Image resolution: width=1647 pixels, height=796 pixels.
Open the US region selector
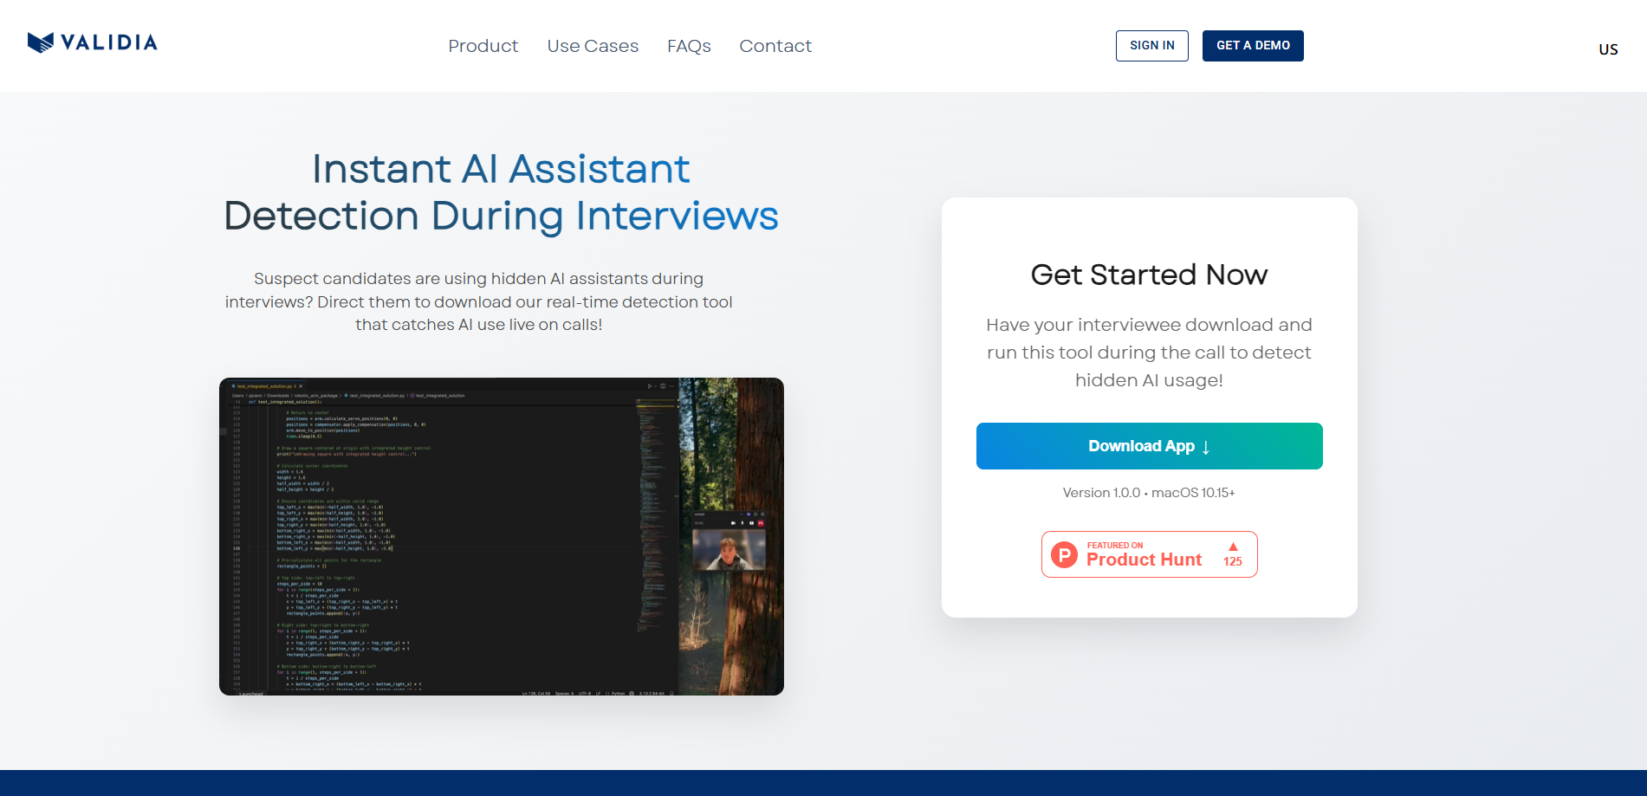point(1608,49)
